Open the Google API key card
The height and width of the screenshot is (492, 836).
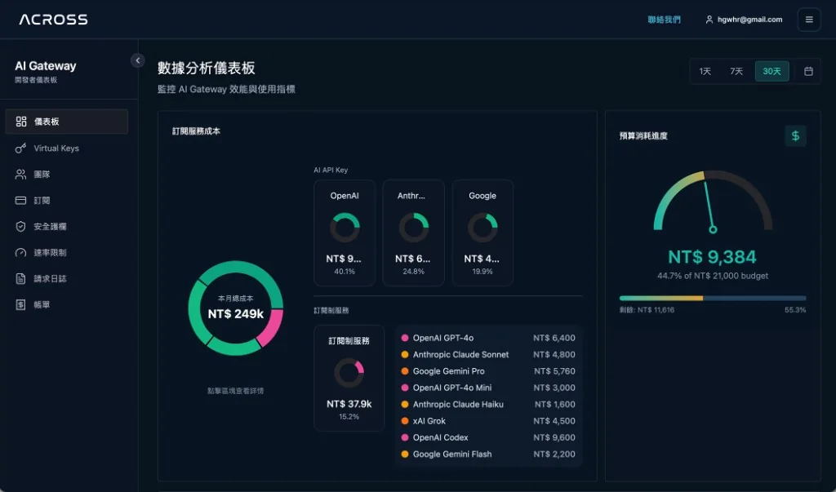[x=482, y=233]
